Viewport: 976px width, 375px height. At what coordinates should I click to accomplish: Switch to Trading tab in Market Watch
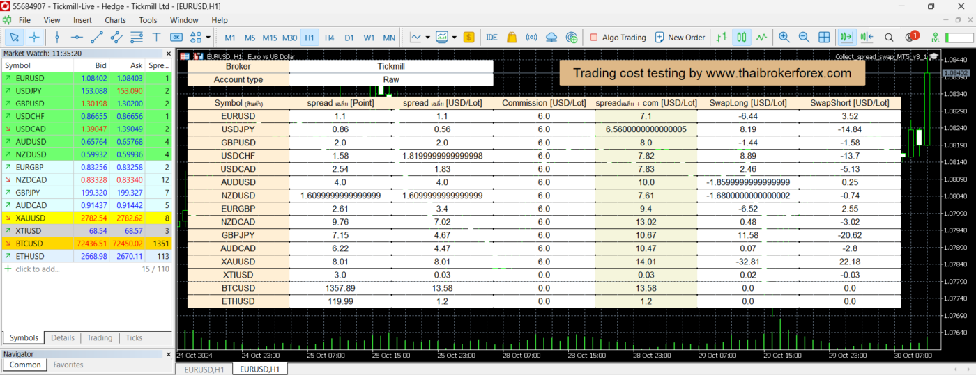99,337
